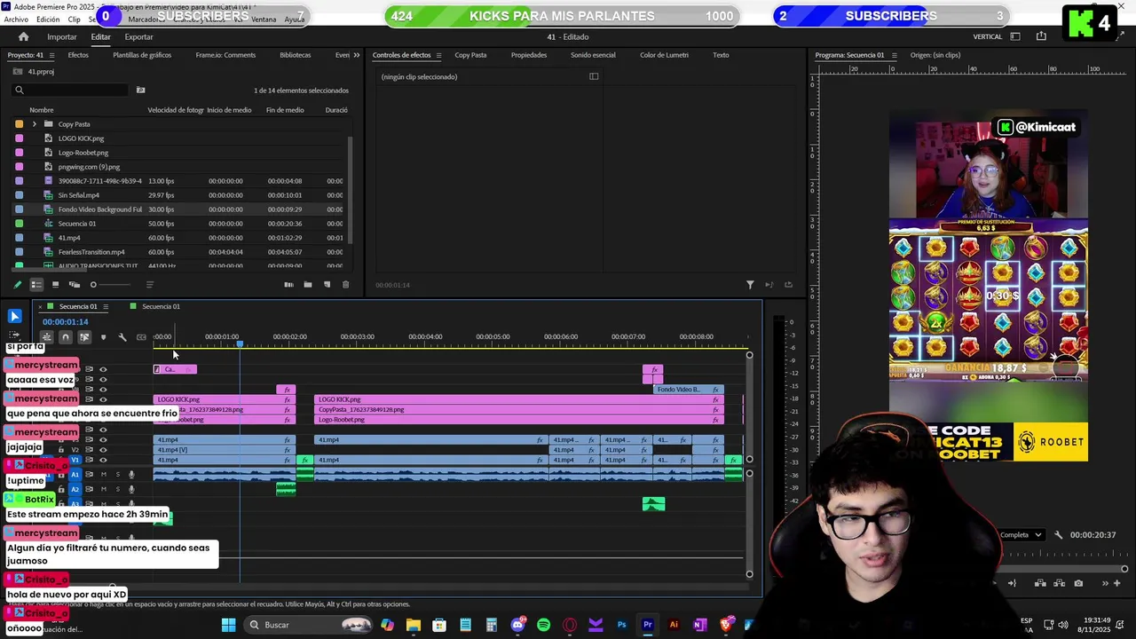Open the Completa playback resolution dropdown
1136x639 pixels.
point(1021,535)
